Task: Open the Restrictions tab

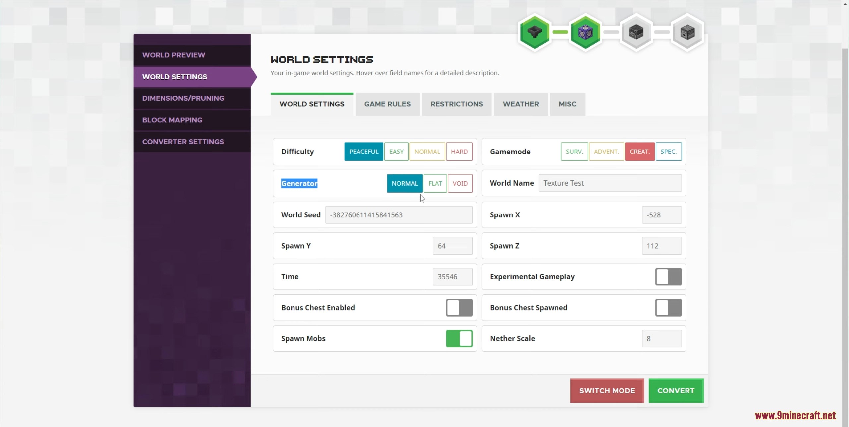Action: tap(456, 104)
